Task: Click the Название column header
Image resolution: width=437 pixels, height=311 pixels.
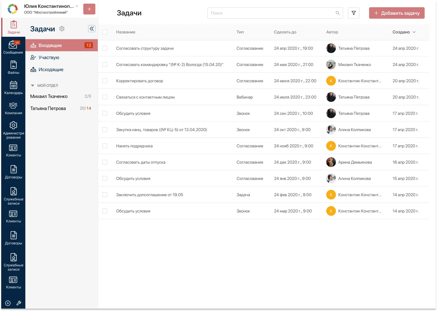Action: (x=126, y=32)
